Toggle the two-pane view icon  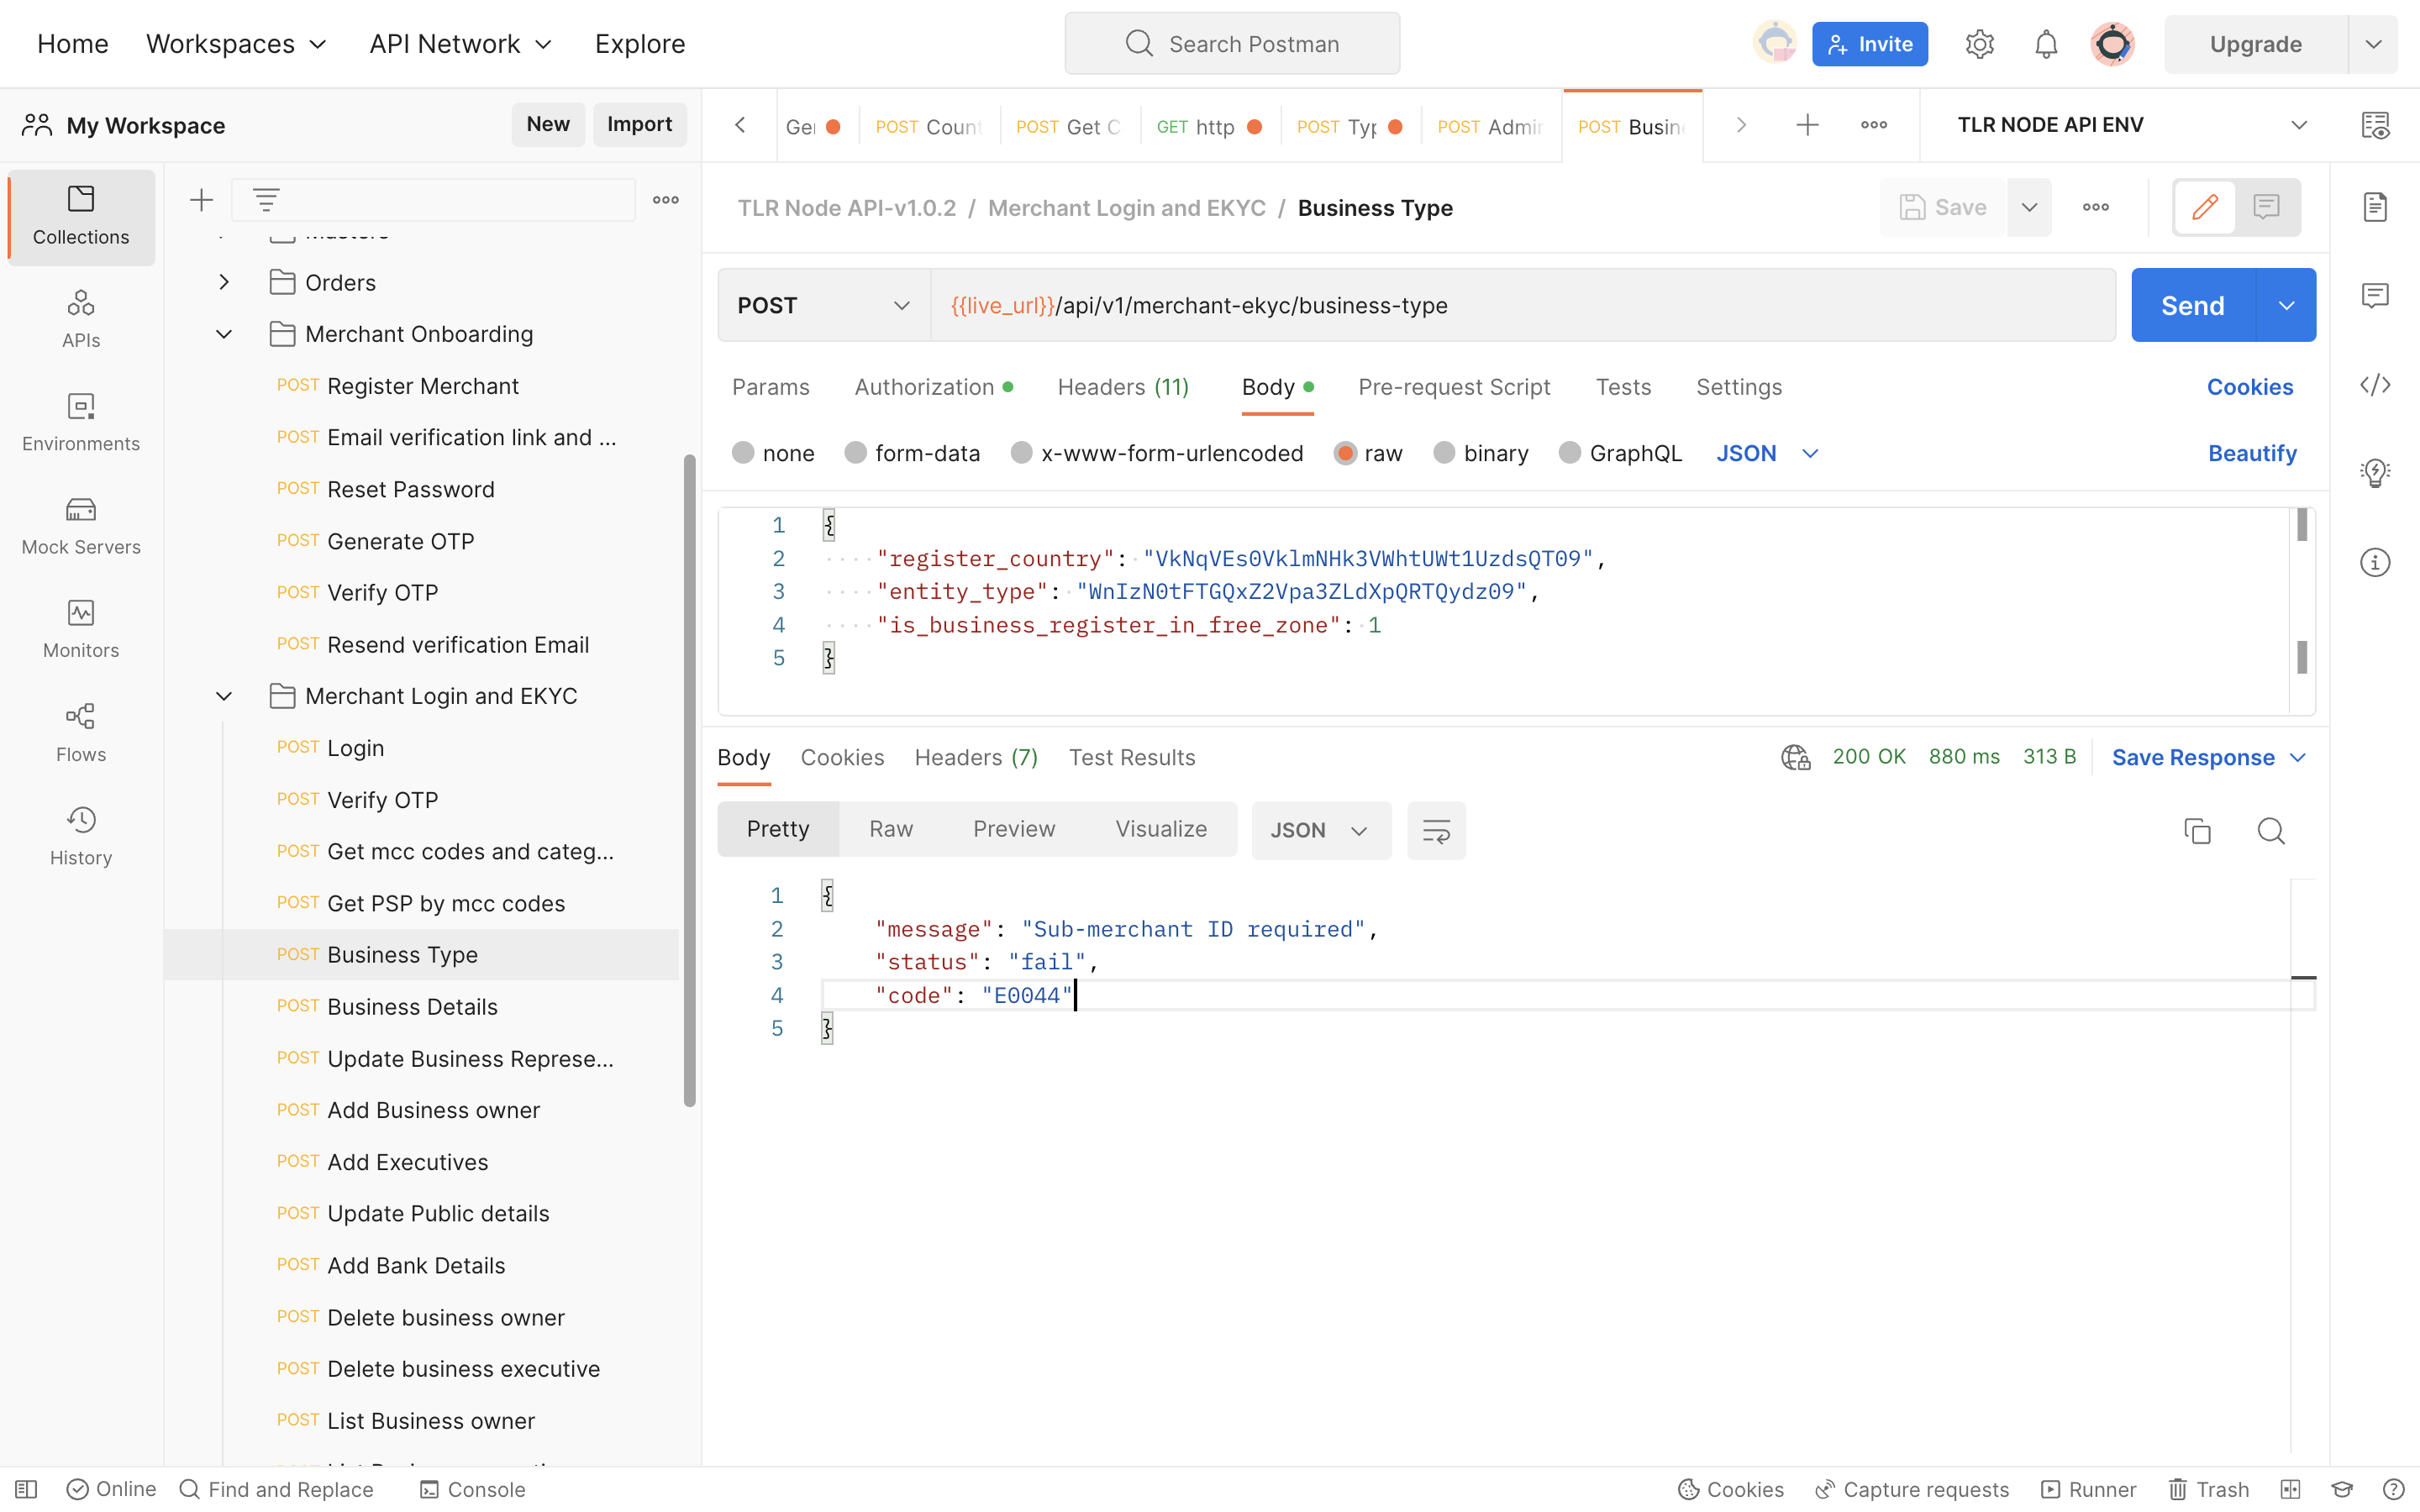tap(2290, 1489)
